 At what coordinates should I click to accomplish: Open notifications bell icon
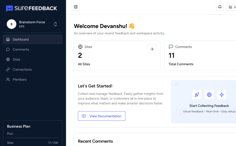(x=220, y=7)
